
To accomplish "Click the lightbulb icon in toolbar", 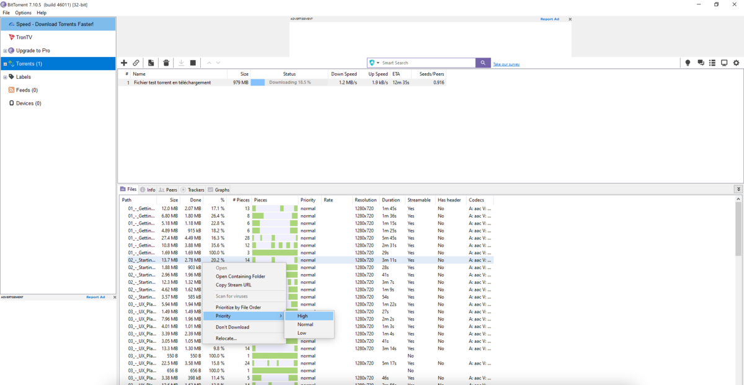I will click(688, 63).
